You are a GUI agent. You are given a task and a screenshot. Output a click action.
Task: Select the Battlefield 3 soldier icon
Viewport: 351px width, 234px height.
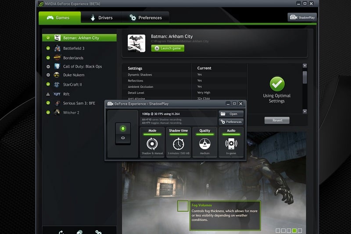pyautogui.click(x=57, y=48)
